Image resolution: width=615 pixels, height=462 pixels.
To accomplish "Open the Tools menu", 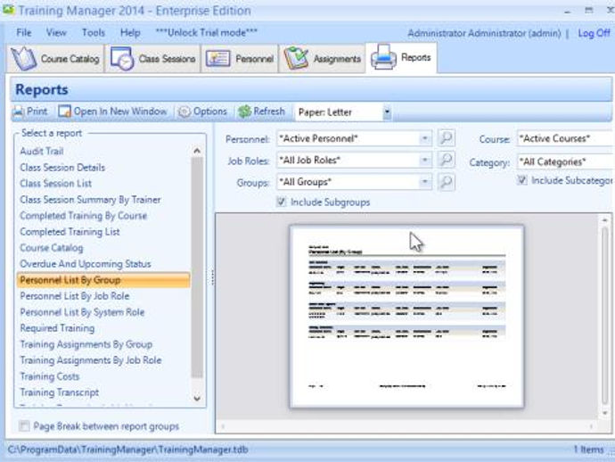I will coord(94,33).
